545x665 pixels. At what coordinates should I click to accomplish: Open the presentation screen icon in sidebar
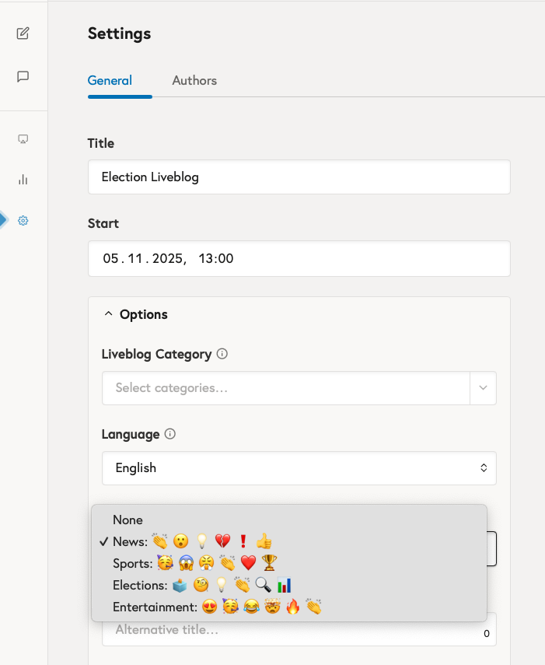pos(23,139)
